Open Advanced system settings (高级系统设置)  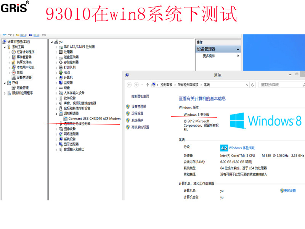(140, 127)
